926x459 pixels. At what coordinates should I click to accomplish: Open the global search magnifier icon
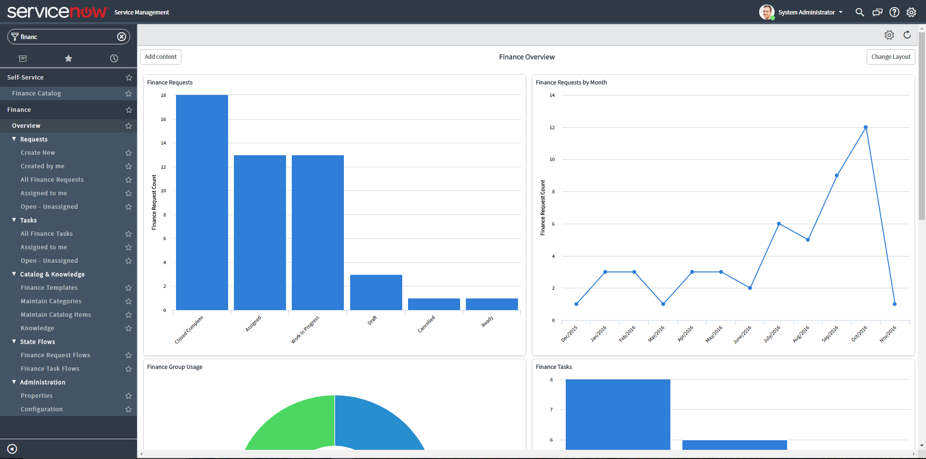coord(859,12)
